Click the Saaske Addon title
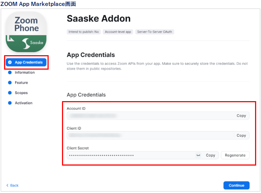The width and height of the screenshot is (261, 193). click(99, 19)
